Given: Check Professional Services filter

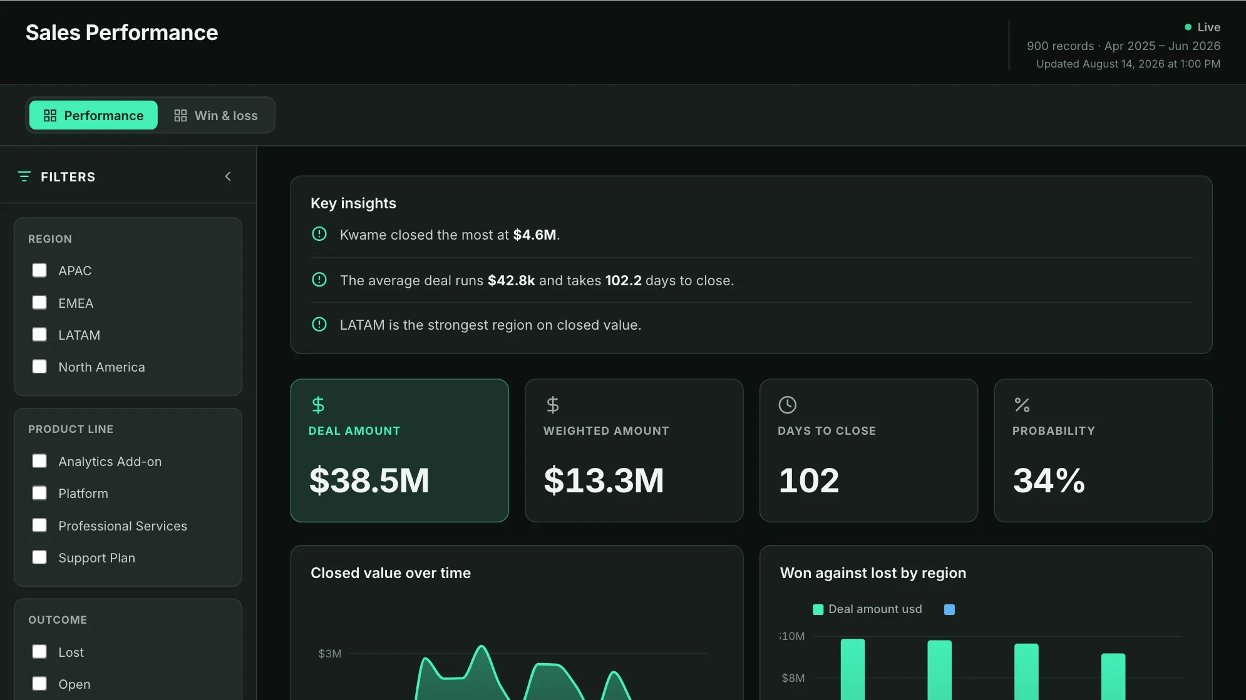Looking at the screenshot, I should point(39,525).
